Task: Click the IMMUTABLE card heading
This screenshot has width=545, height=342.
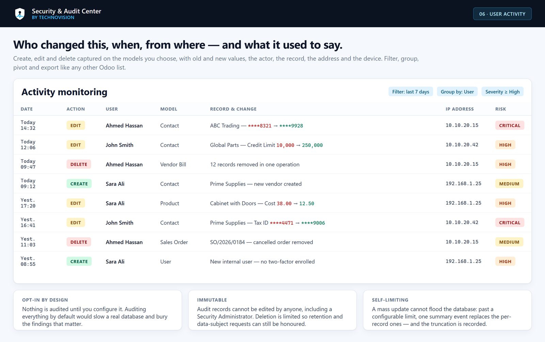Action: (212, 300)
